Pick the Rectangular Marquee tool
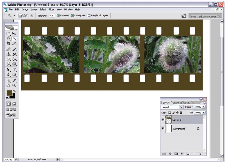227x162 pixels. click(9, 34)
